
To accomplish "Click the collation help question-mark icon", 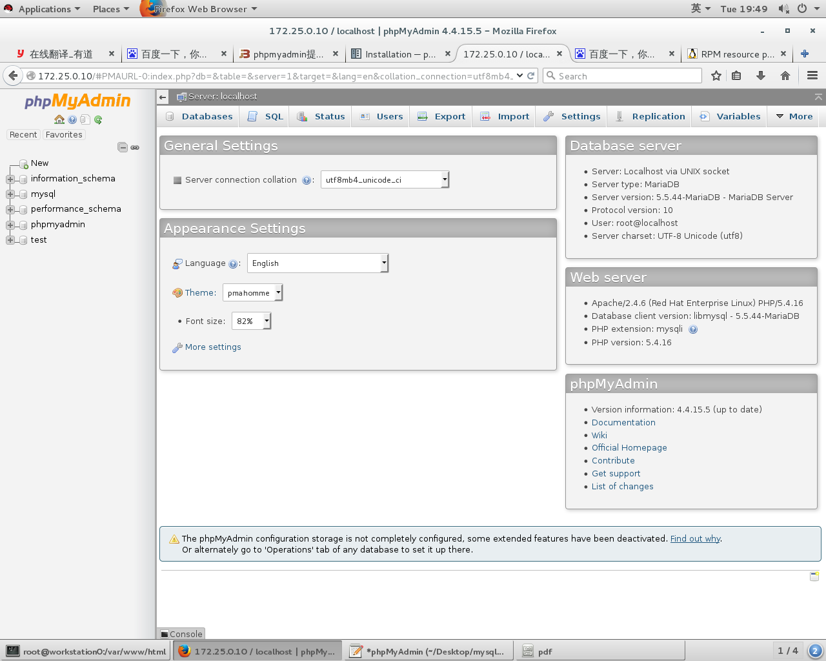I will coord(307,180).
